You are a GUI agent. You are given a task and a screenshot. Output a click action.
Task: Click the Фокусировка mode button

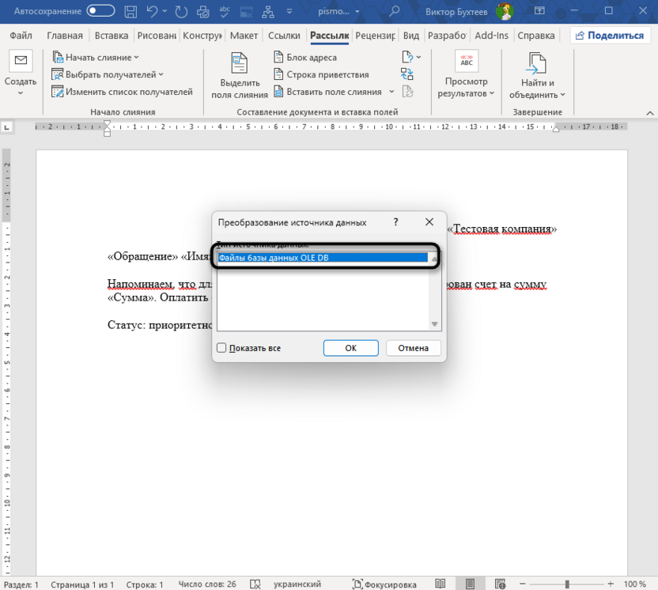pos(384,584)
